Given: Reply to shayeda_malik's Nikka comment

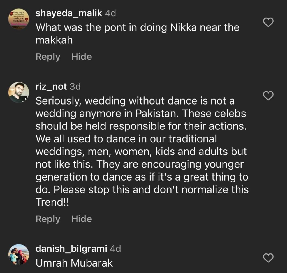Looking at the screenshot, I should click(48, 57).
